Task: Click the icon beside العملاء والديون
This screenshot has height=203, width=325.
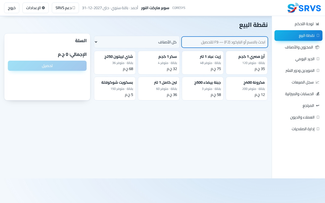Action: coord(318,117)
